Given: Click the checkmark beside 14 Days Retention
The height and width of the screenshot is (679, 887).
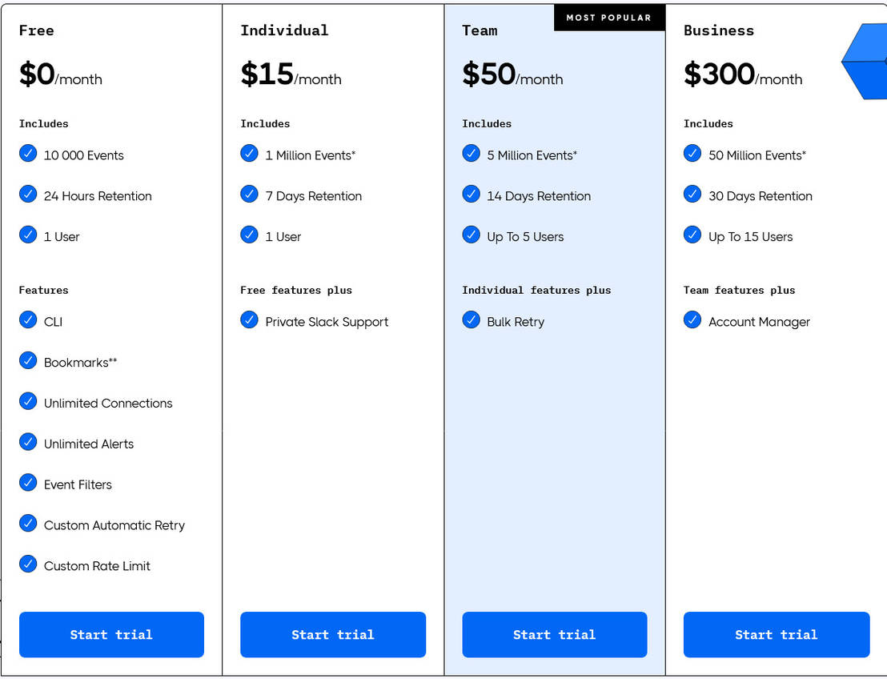Looking at the screenshot, I should pyautogui.click(x=472, y=195).
